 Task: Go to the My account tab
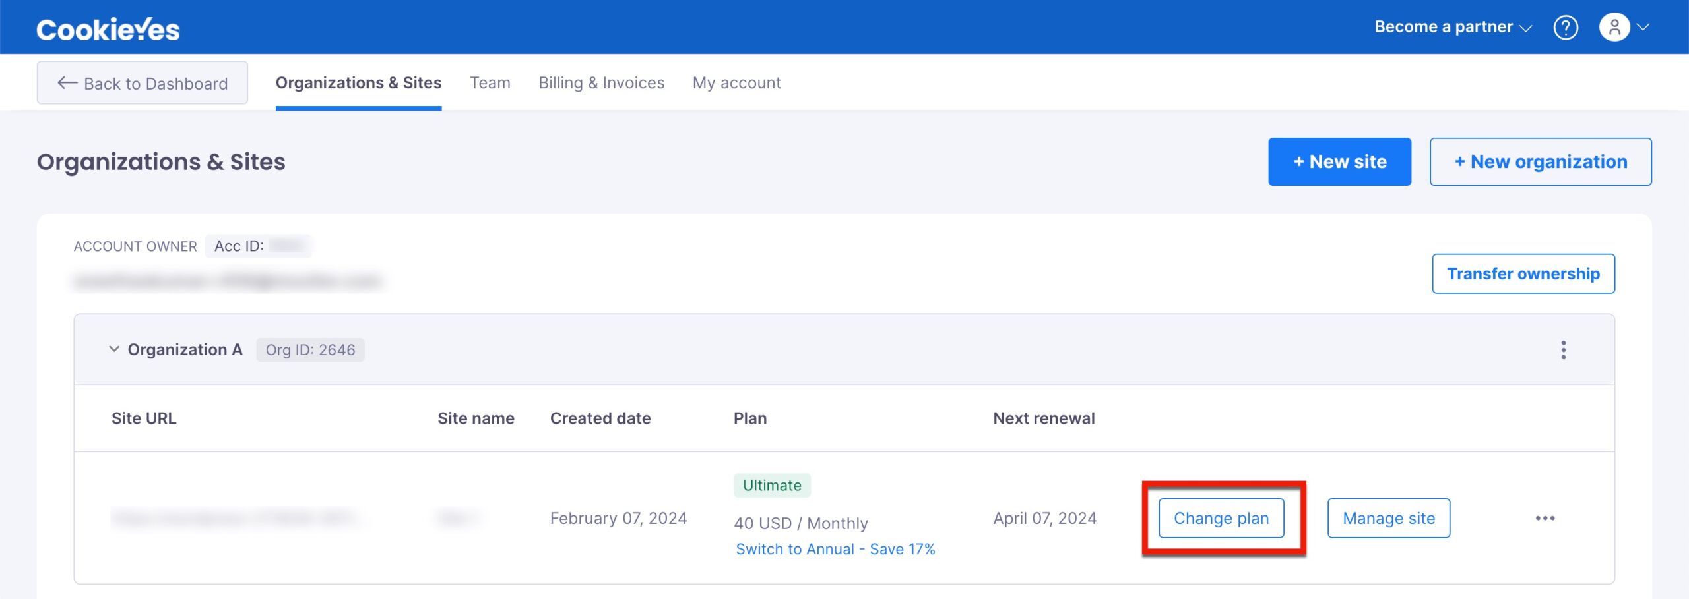pos(736,83)
